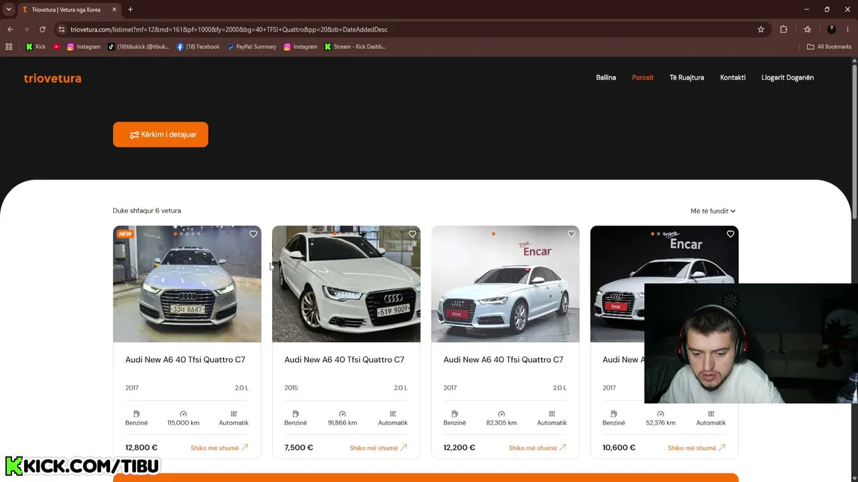
Task: Click the price "10,600 €"
Action: [619, 448]
